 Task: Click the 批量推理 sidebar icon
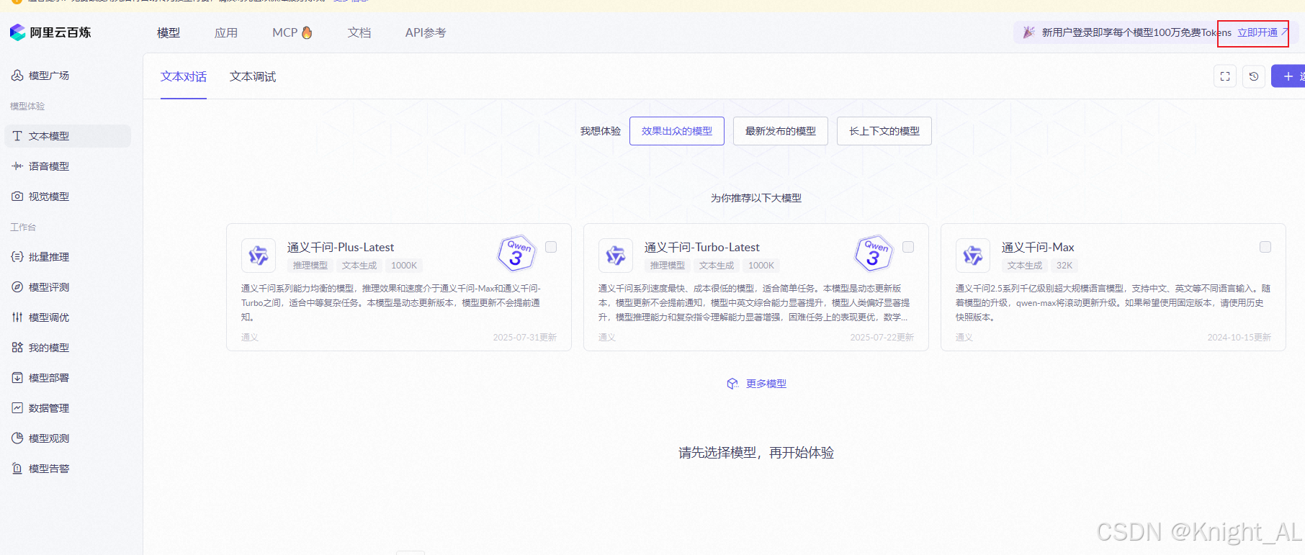point(17,257)
